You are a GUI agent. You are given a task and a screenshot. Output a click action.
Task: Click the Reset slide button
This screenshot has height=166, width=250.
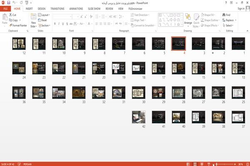(42, 20)
